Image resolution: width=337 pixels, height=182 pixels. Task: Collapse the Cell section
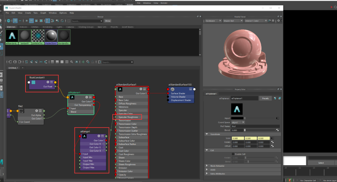[x=207, y=150]
